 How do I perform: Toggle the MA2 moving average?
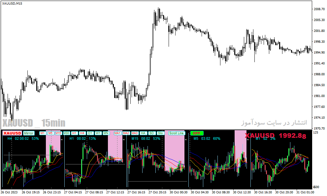pyautogui.click(x=126, y=133)
